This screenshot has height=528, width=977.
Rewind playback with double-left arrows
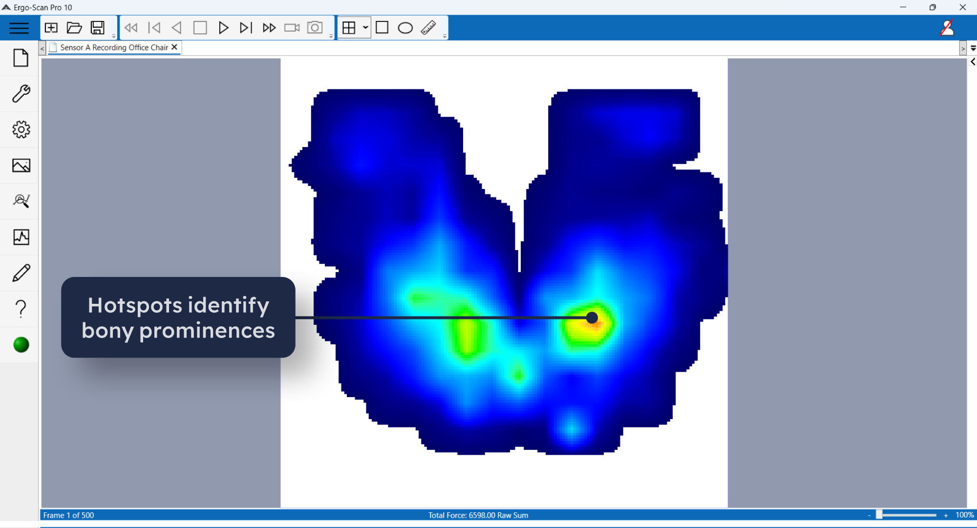[x=131, y=28]
